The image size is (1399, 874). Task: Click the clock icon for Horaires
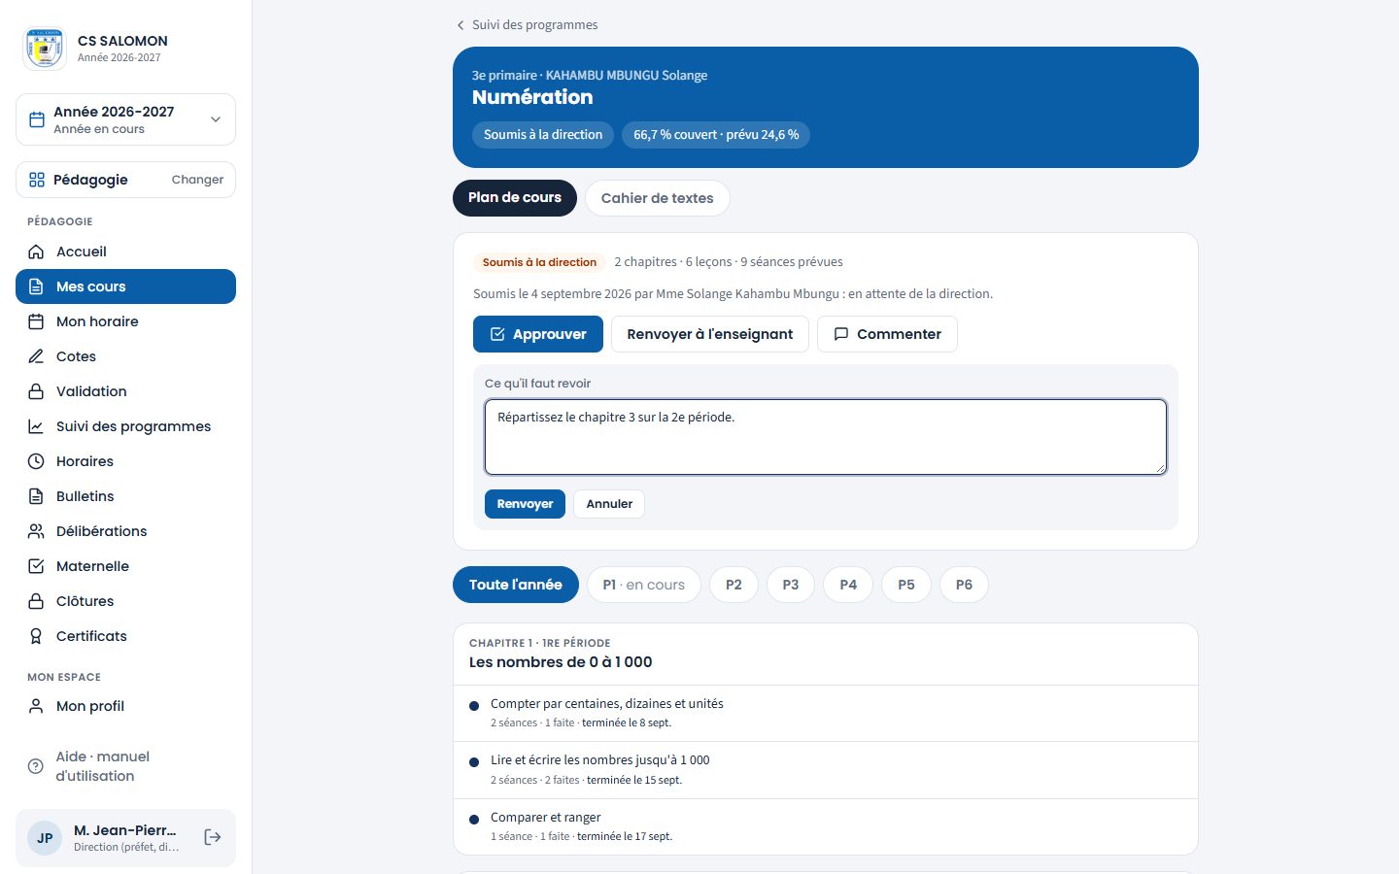tap(36, 461)
